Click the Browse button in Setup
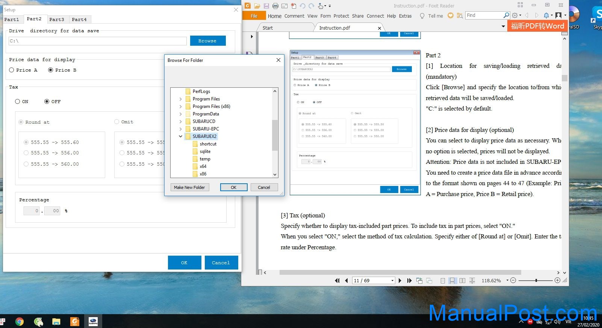 [207, 41]
